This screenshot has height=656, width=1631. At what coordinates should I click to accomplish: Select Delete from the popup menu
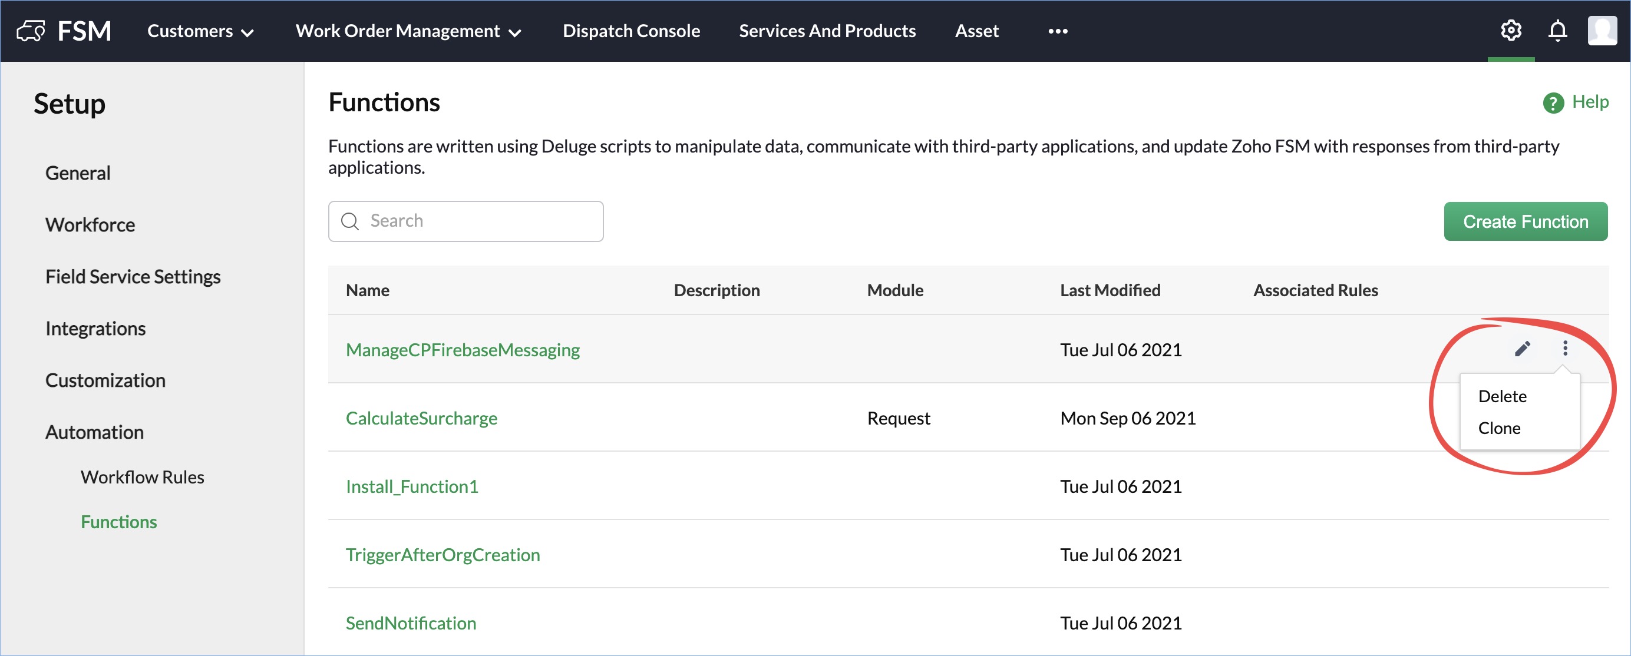point(1502,396)
